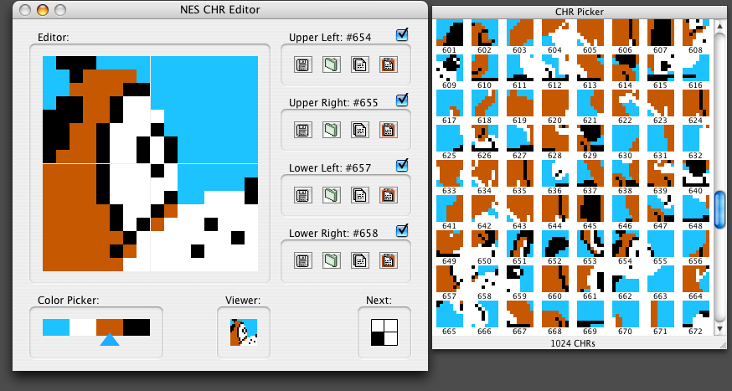Screen dimensions: 732x391
Task: Pick the brown swatch in Color Picker
Action: coord(110,327)
